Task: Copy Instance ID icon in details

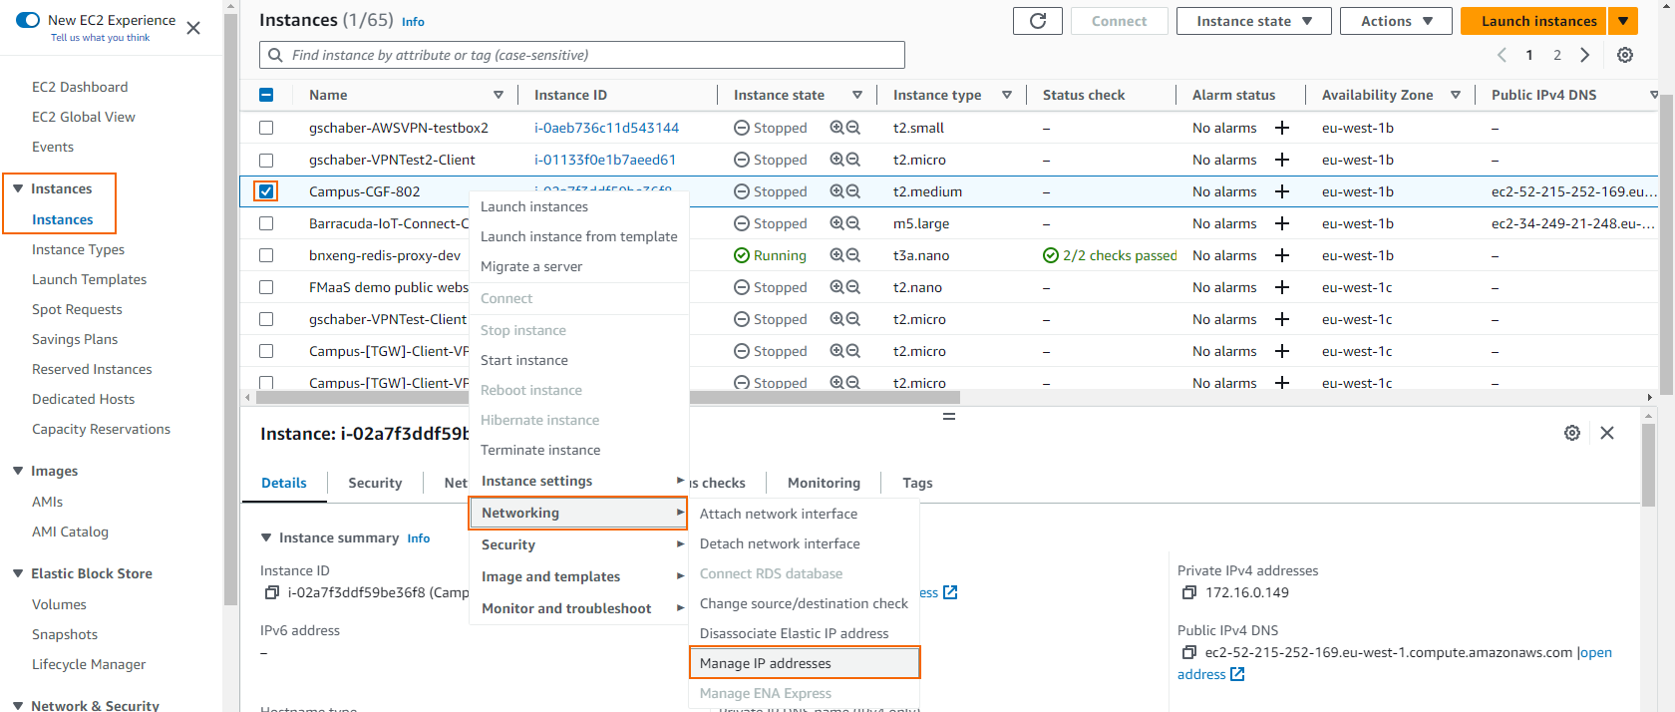Action: [271, 592]
